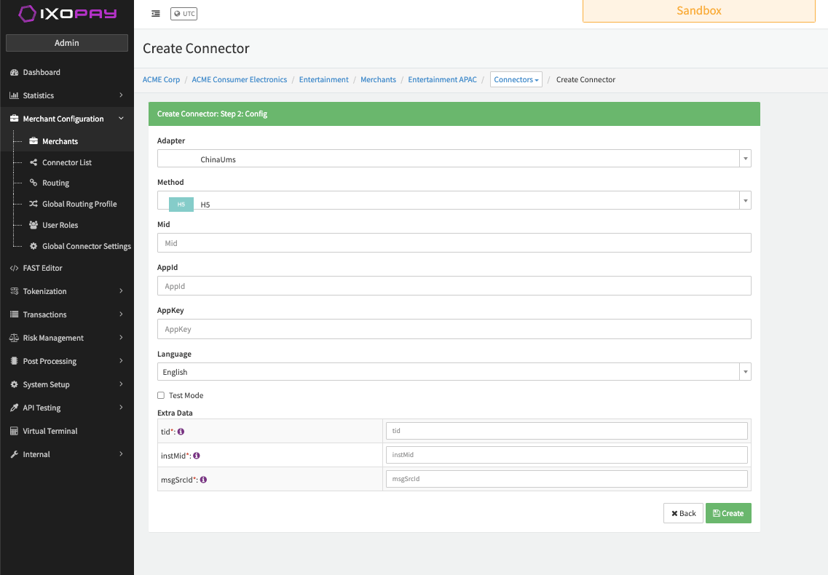Click into the AppKey input field
Screen dimensions: 828x575
(x=454, y=329)
